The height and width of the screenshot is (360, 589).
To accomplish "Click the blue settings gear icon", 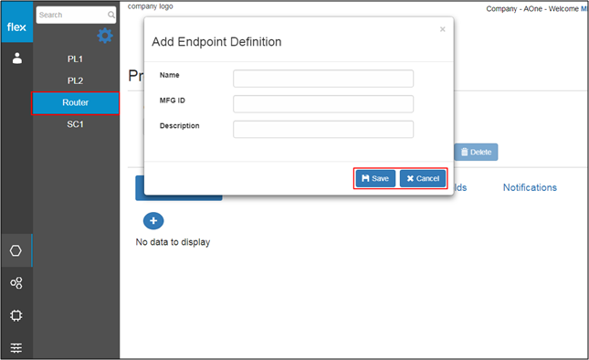I will (105, 36).
